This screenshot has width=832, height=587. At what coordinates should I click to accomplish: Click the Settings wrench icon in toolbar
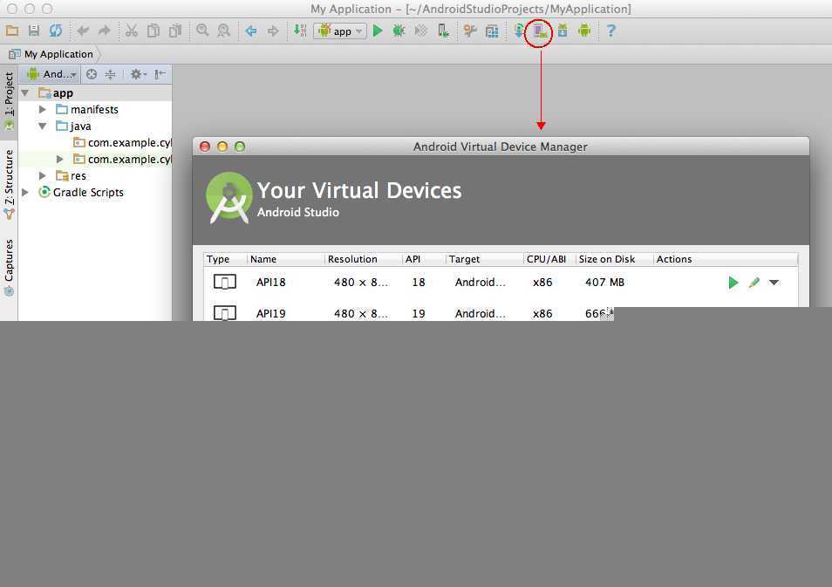[x=469, y=31]
